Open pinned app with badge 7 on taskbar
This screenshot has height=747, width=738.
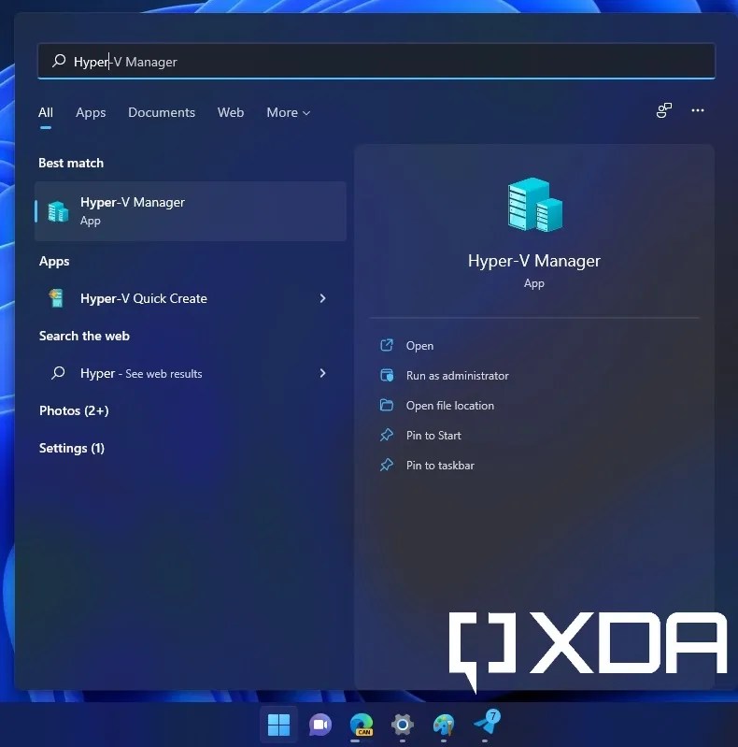[487, 723]
